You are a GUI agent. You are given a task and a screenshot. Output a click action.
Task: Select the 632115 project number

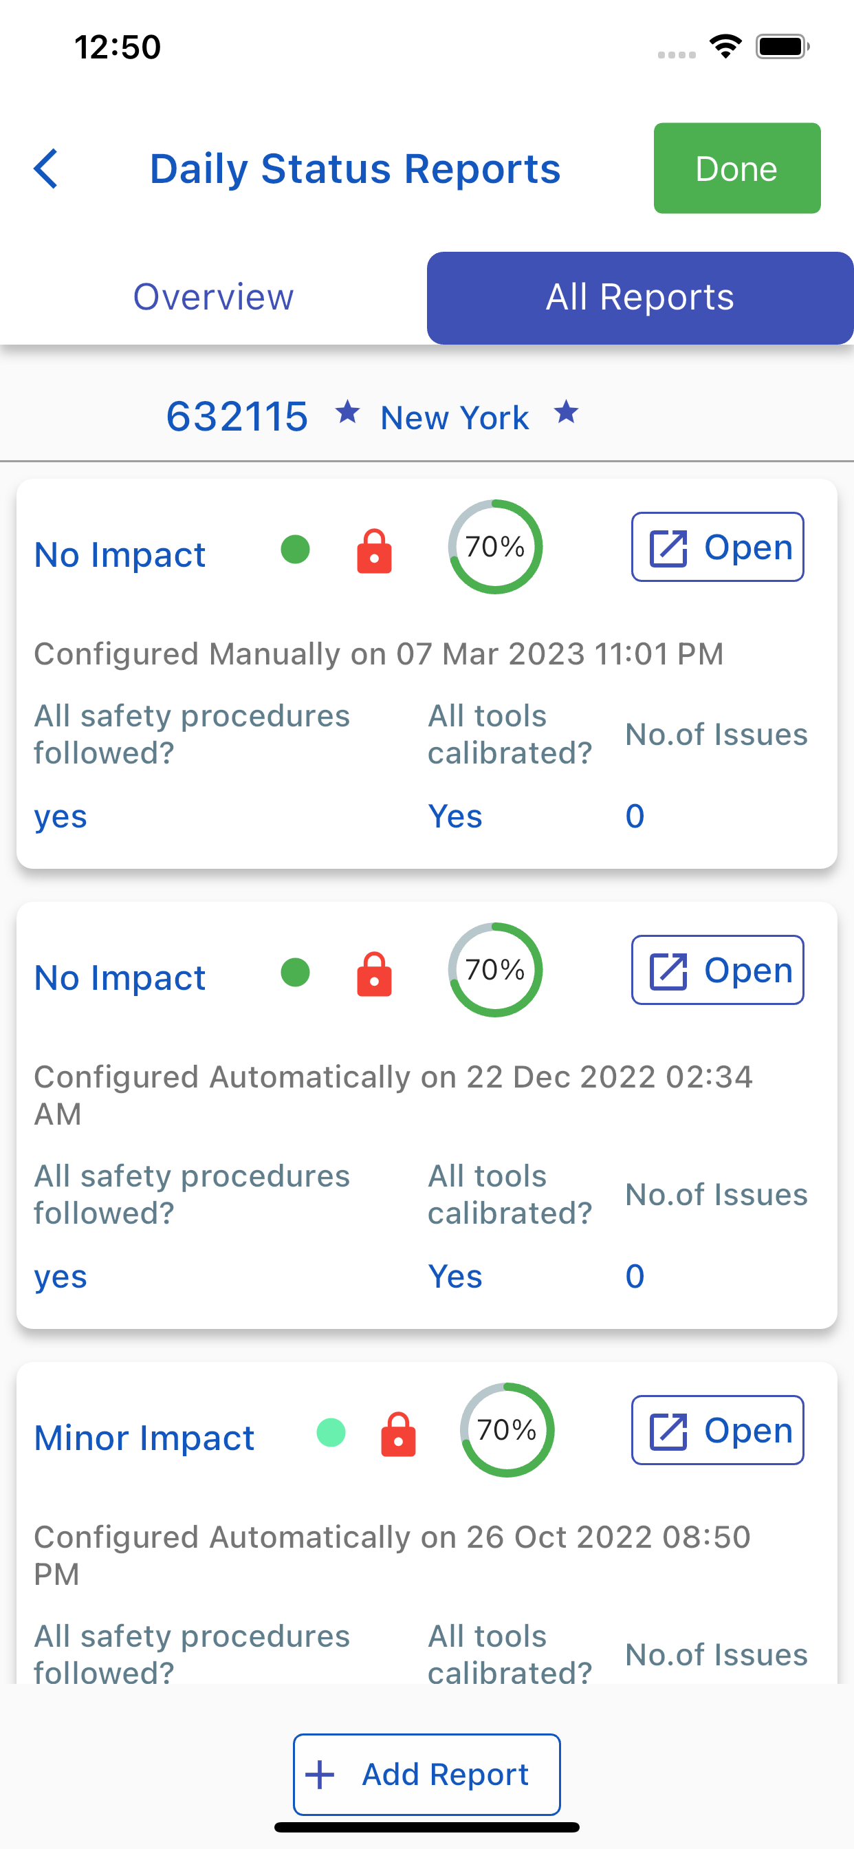237,415
